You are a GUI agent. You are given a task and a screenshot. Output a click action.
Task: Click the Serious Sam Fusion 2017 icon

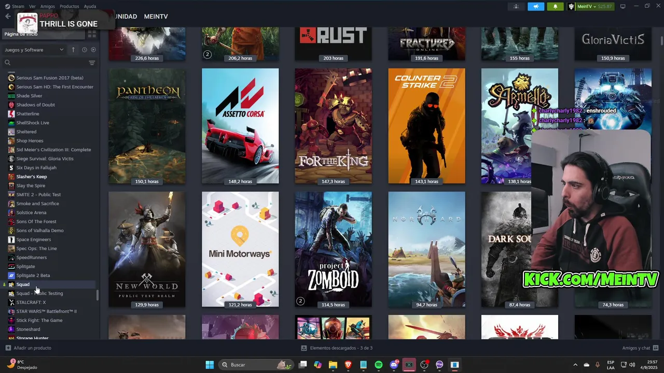pos(11,78)
